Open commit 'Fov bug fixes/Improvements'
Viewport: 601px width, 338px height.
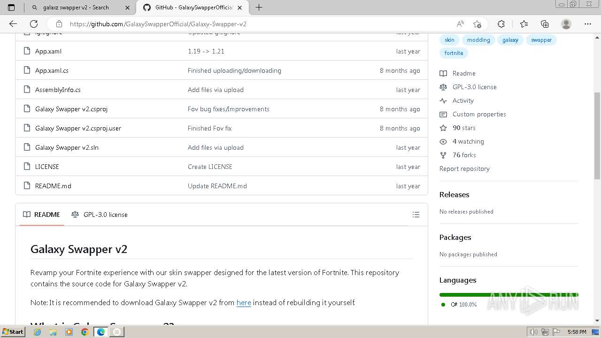[x=229, y=109]
